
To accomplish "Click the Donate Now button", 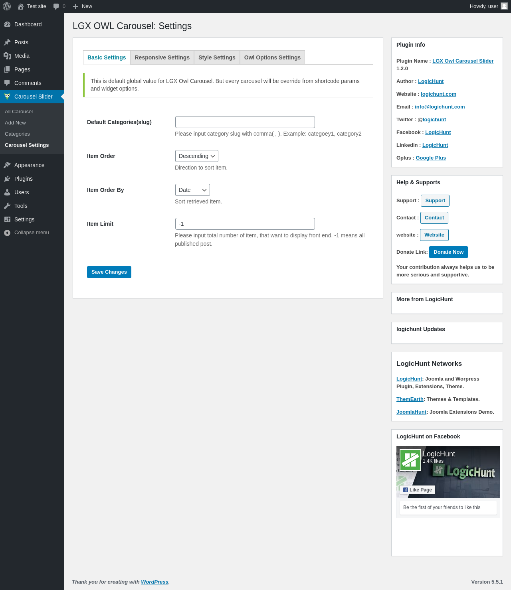I will (449, 252).
